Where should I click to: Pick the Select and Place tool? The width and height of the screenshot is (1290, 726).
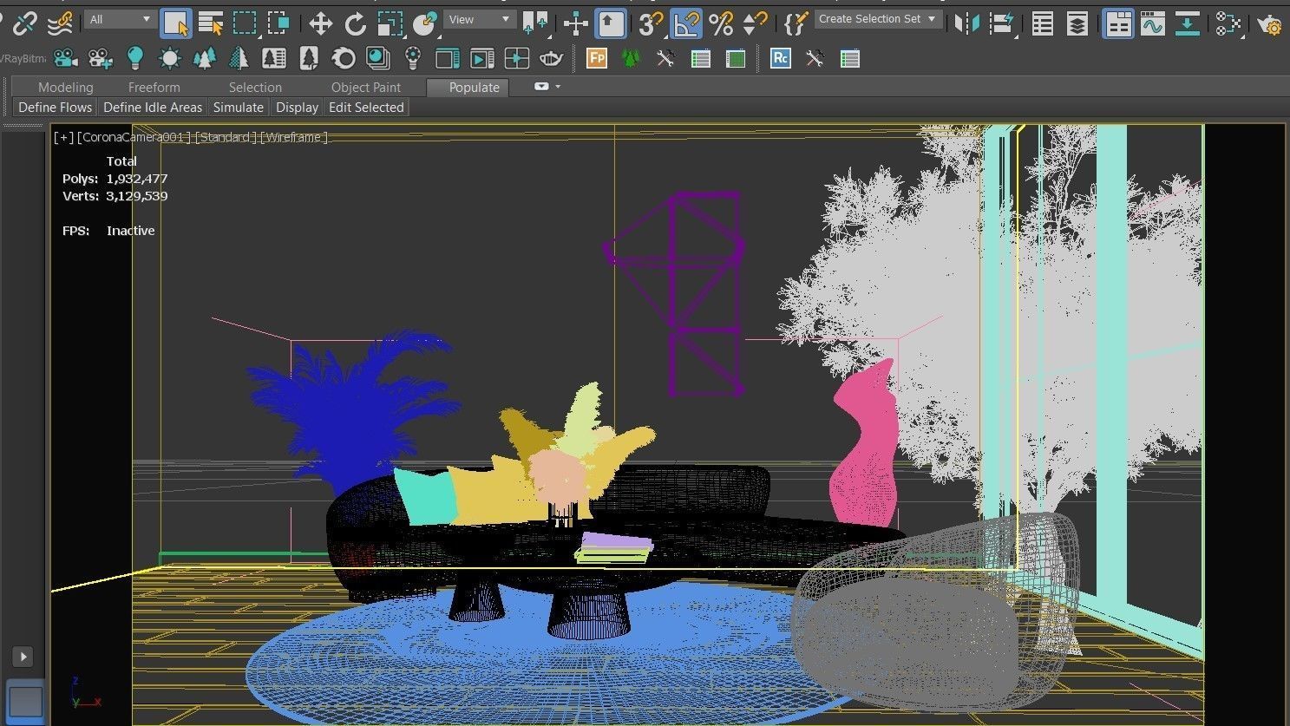[x=424, y=23]
